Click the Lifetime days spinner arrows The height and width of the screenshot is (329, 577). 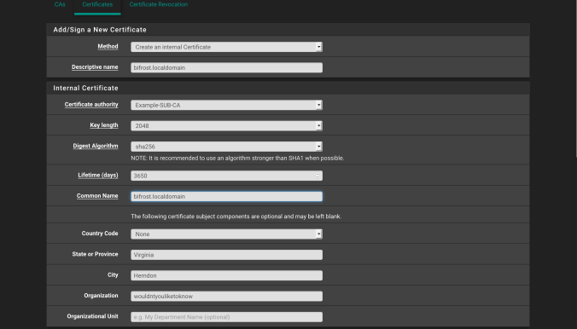coord(318,176)
